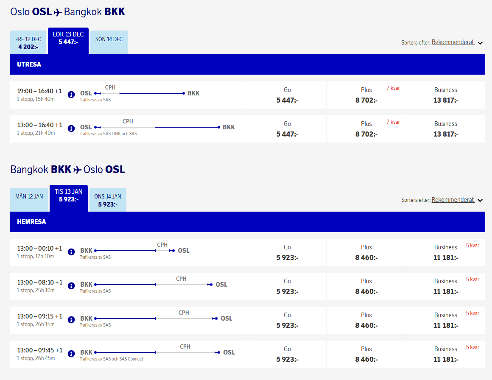The image size is (492, 380).
Task: Open info icon for 13:00 outbound flight
Action: (71, 128)
